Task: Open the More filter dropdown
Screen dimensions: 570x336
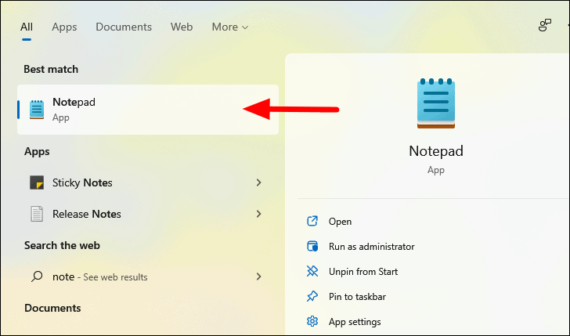Action: point(229,27)
